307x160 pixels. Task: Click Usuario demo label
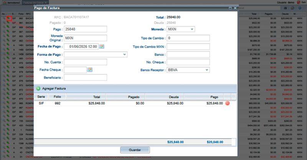pos(286,2)
